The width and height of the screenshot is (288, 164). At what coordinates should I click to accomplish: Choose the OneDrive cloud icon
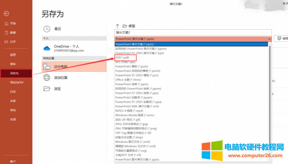click(x=47, y=48)
